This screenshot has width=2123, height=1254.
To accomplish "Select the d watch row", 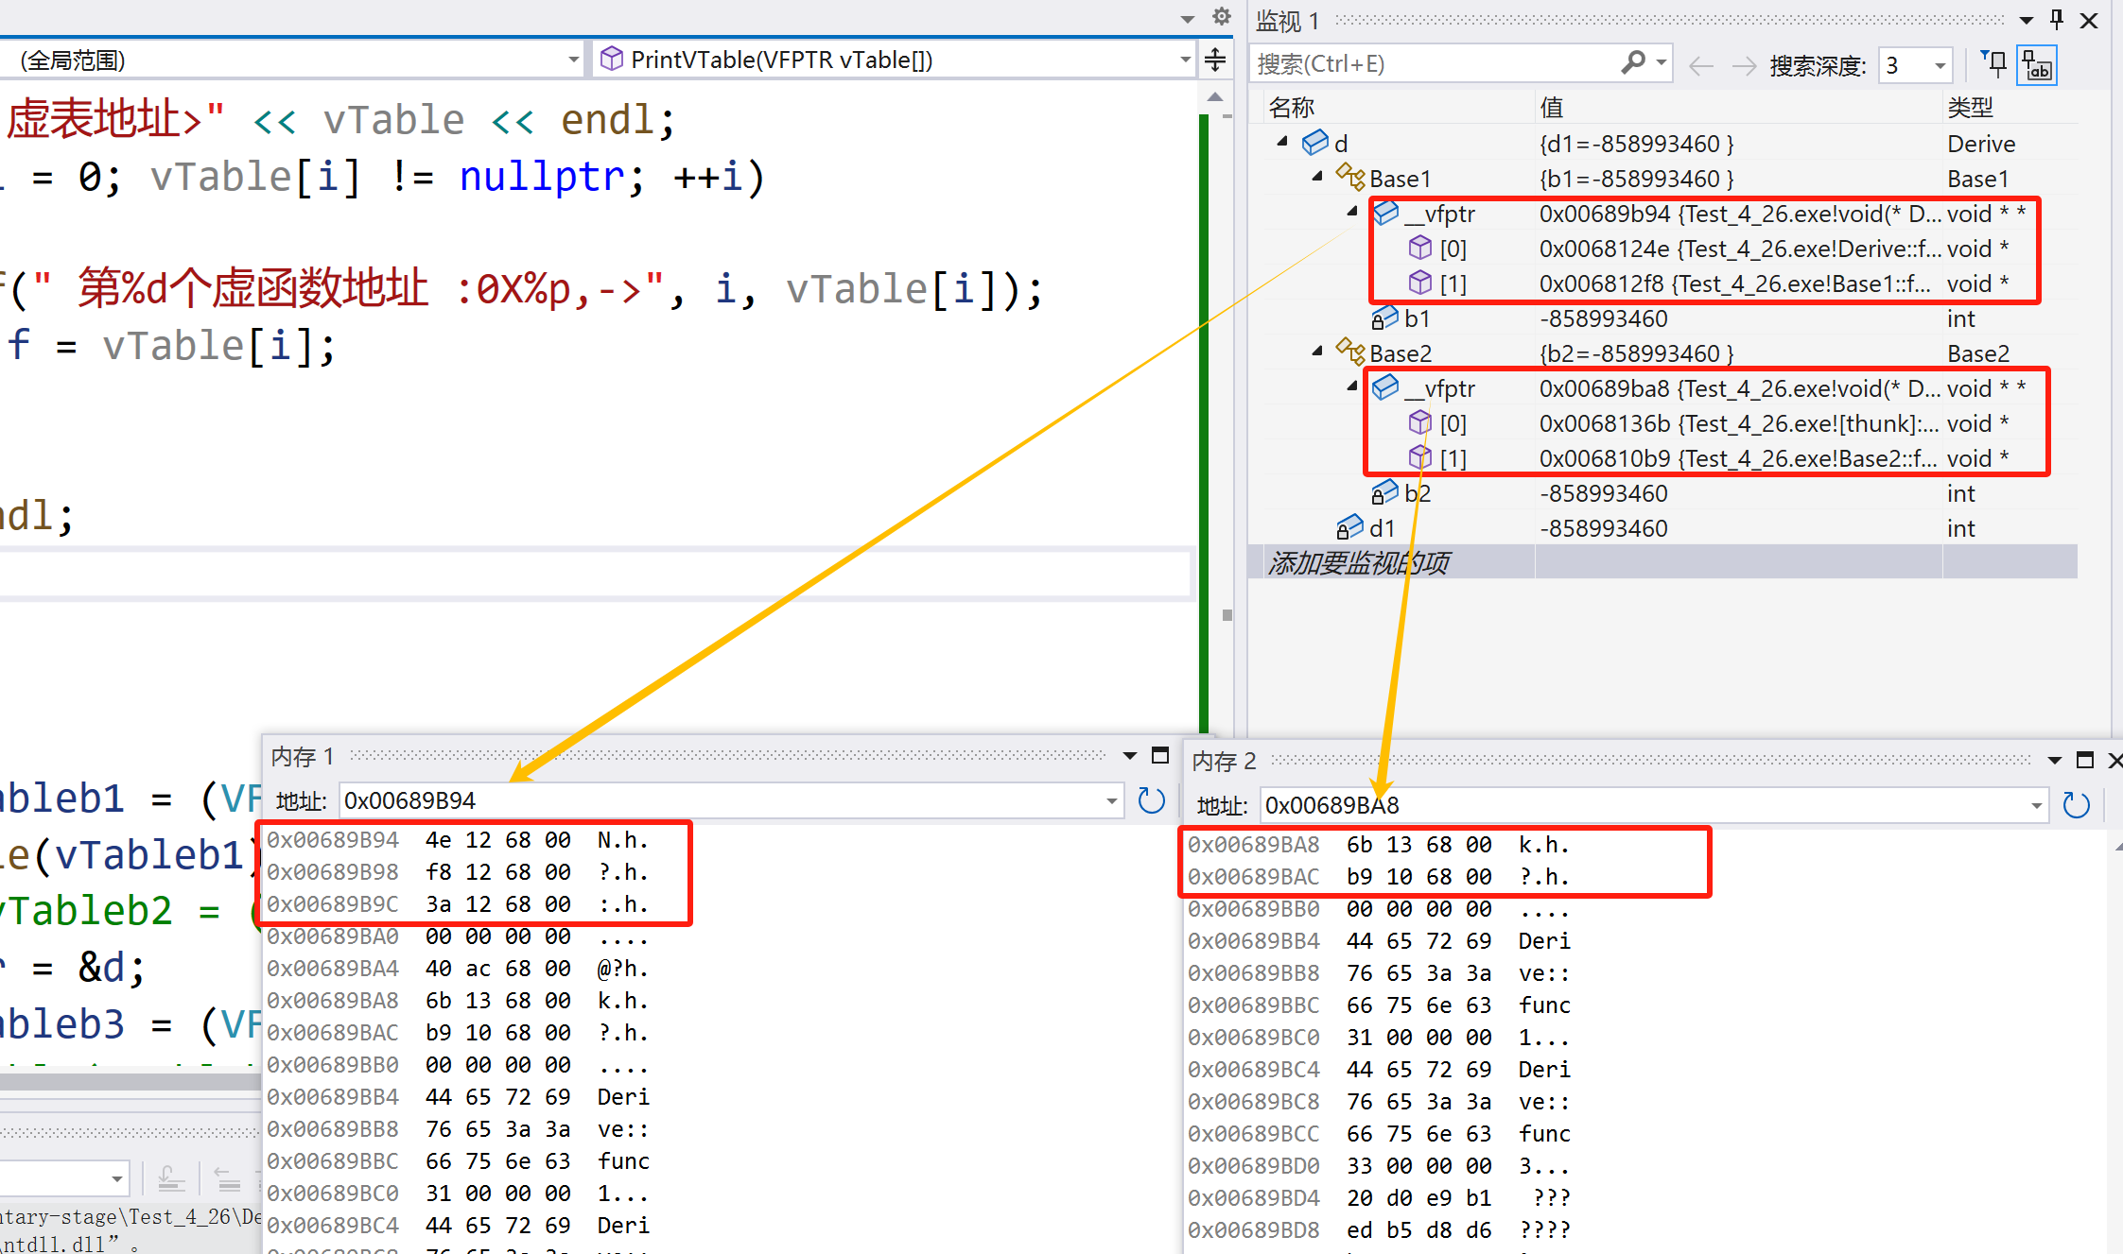I will pos(1672,144).
